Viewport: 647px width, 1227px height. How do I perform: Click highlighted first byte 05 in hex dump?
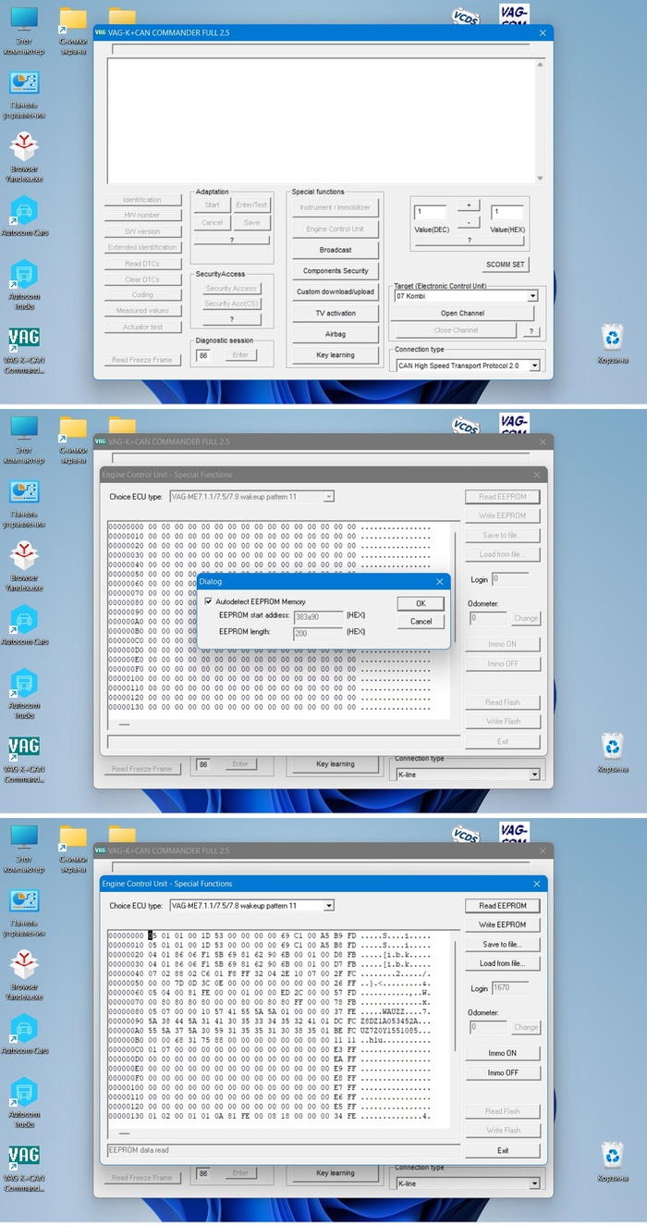pos(153,936)
